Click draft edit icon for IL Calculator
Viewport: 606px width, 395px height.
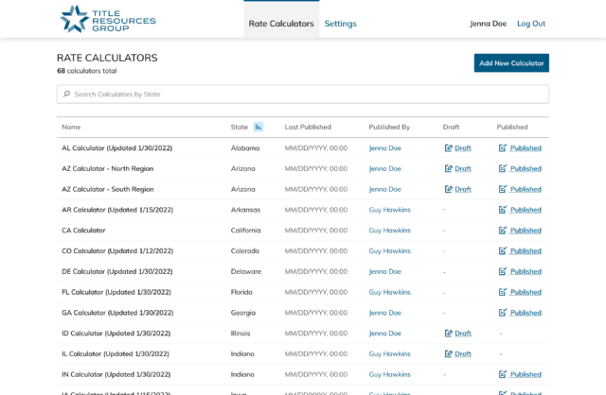point(449,354)
